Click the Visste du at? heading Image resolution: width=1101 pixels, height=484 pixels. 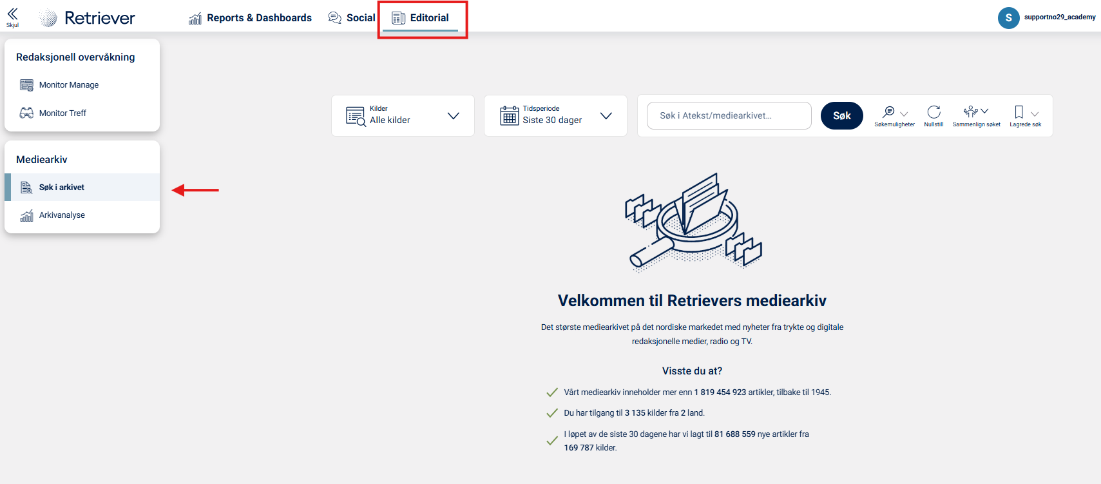692,371
